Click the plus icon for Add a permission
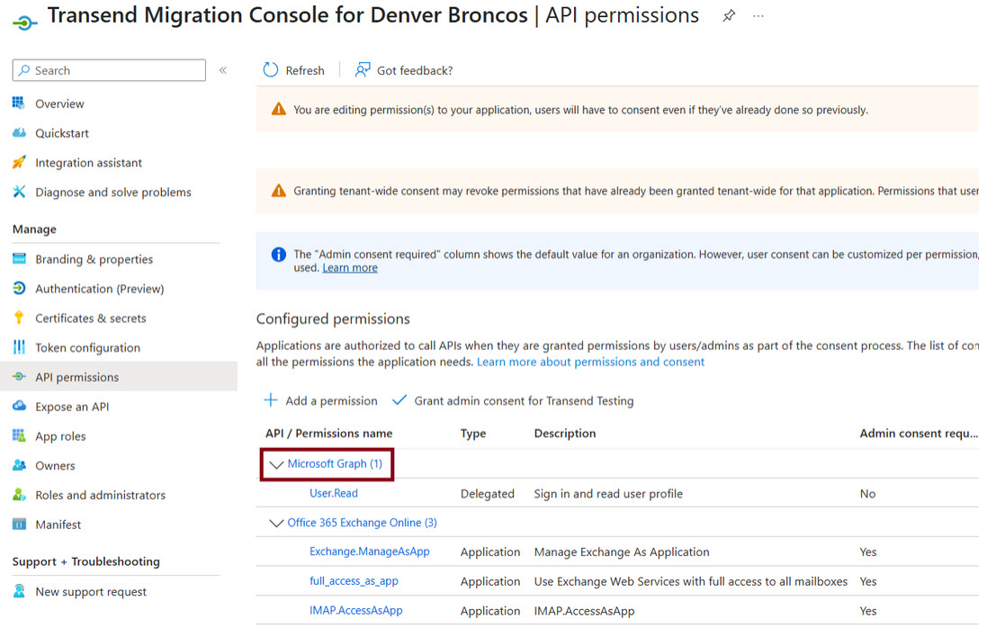The height and width of the screenshot is (628, 987). [x=271, y=400]
